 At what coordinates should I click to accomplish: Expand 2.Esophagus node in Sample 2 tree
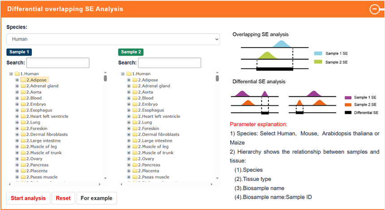click(x=129, y=110)
